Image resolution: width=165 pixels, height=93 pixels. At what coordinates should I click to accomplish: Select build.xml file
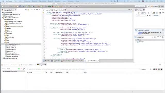[10, 51]
